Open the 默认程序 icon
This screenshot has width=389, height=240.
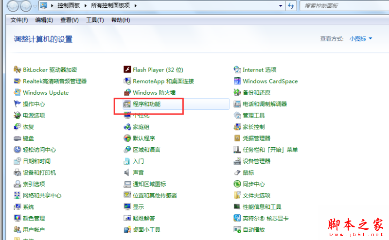click(x=127, y=138)
